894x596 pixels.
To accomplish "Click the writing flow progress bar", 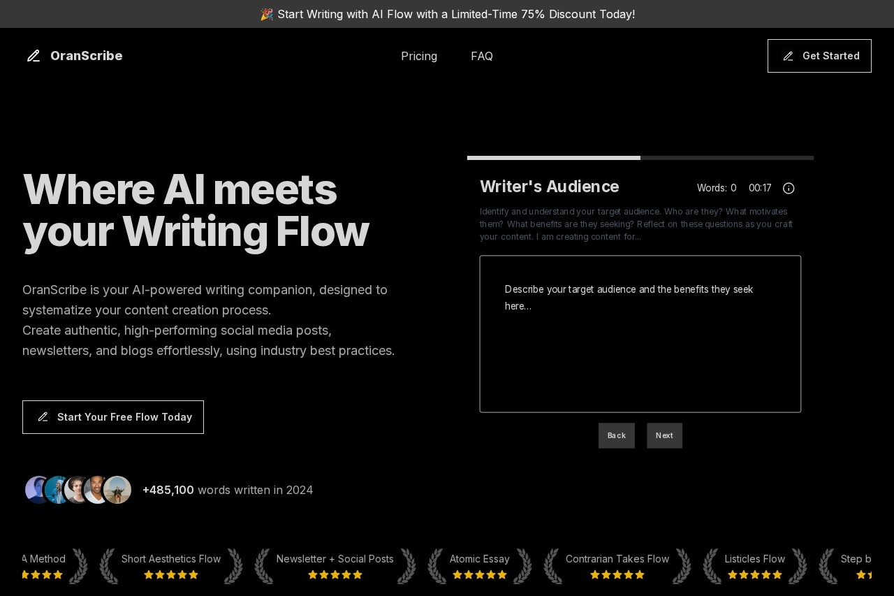I will [x=640, y=158].
